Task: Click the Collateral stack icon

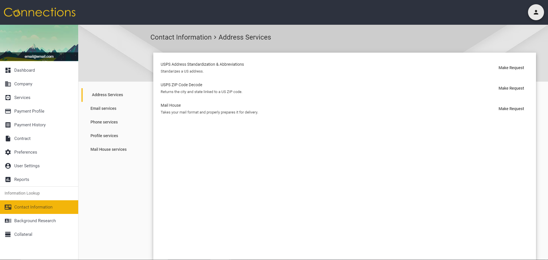Action: coord(8,234)
